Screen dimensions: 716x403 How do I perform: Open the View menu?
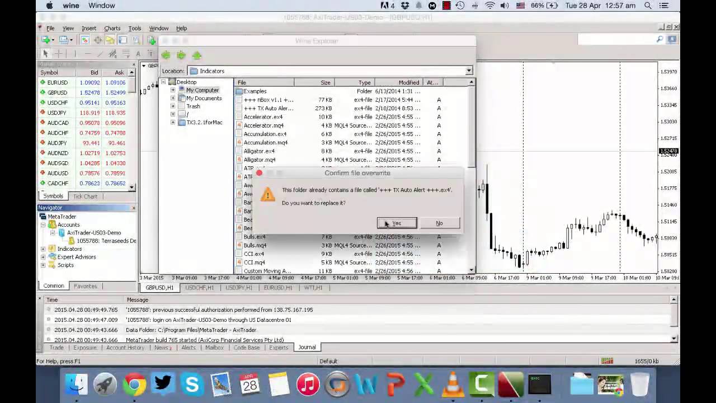[68, 28]
